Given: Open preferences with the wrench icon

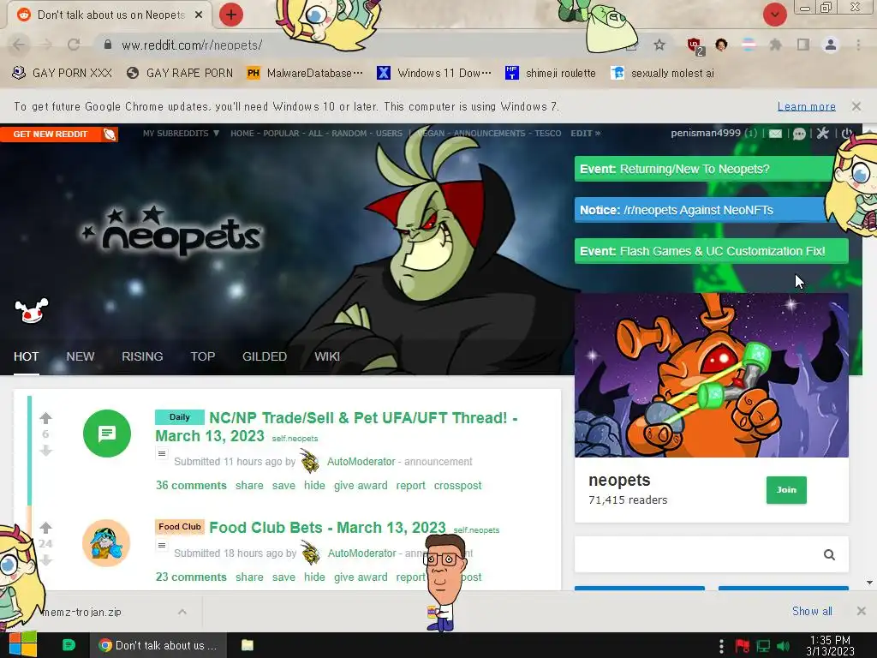Looking at the screenshot, I should coord(822,133).
